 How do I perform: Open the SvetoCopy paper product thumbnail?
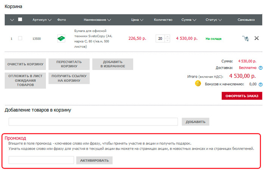(61, 38)
